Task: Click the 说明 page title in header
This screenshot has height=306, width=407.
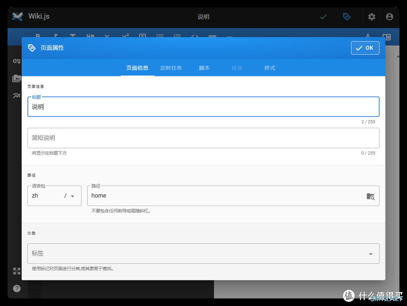Action: (x=203, y=17)
